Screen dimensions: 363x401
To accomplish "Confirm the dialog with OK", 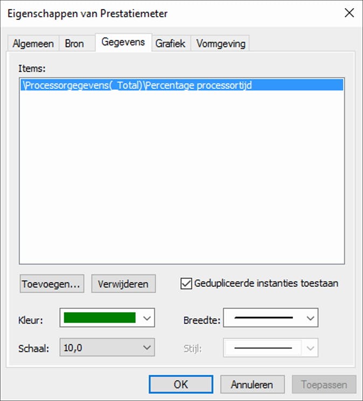I will (181, 384).
